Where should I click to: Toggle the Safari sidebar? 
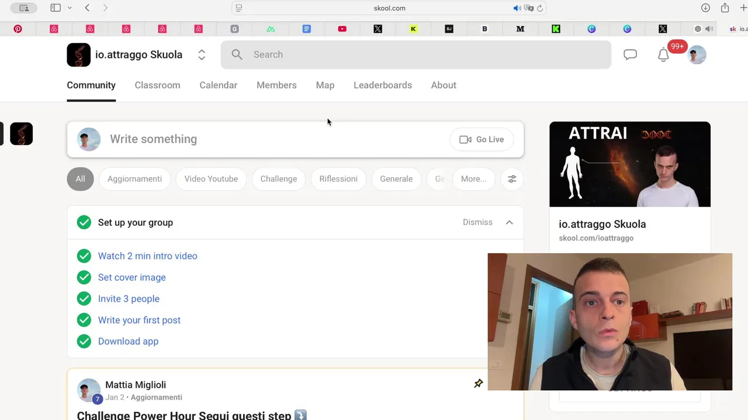tap(56, 8)
